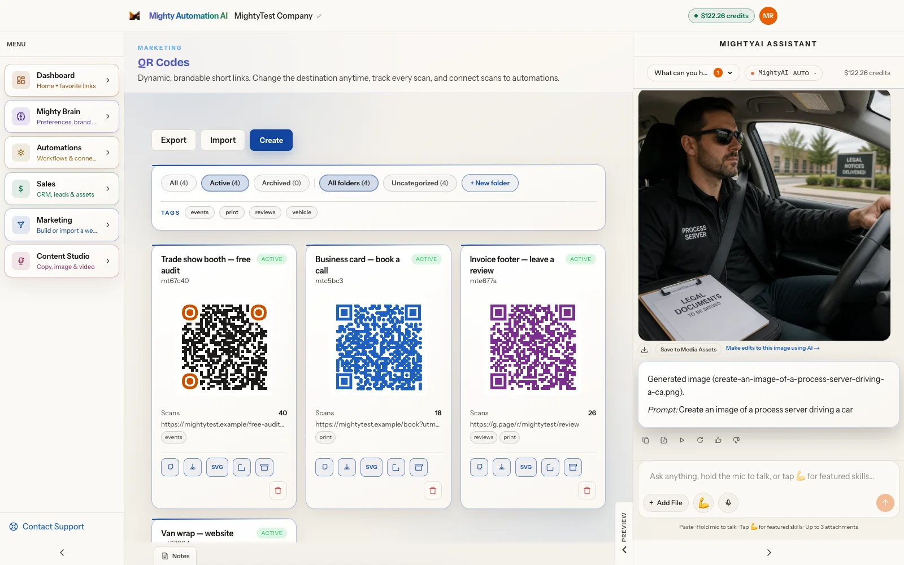The width and height of the screenshot is (904, 565).
Task: Collapse the left menu sidebar chevron
Action: pos(62,553)
